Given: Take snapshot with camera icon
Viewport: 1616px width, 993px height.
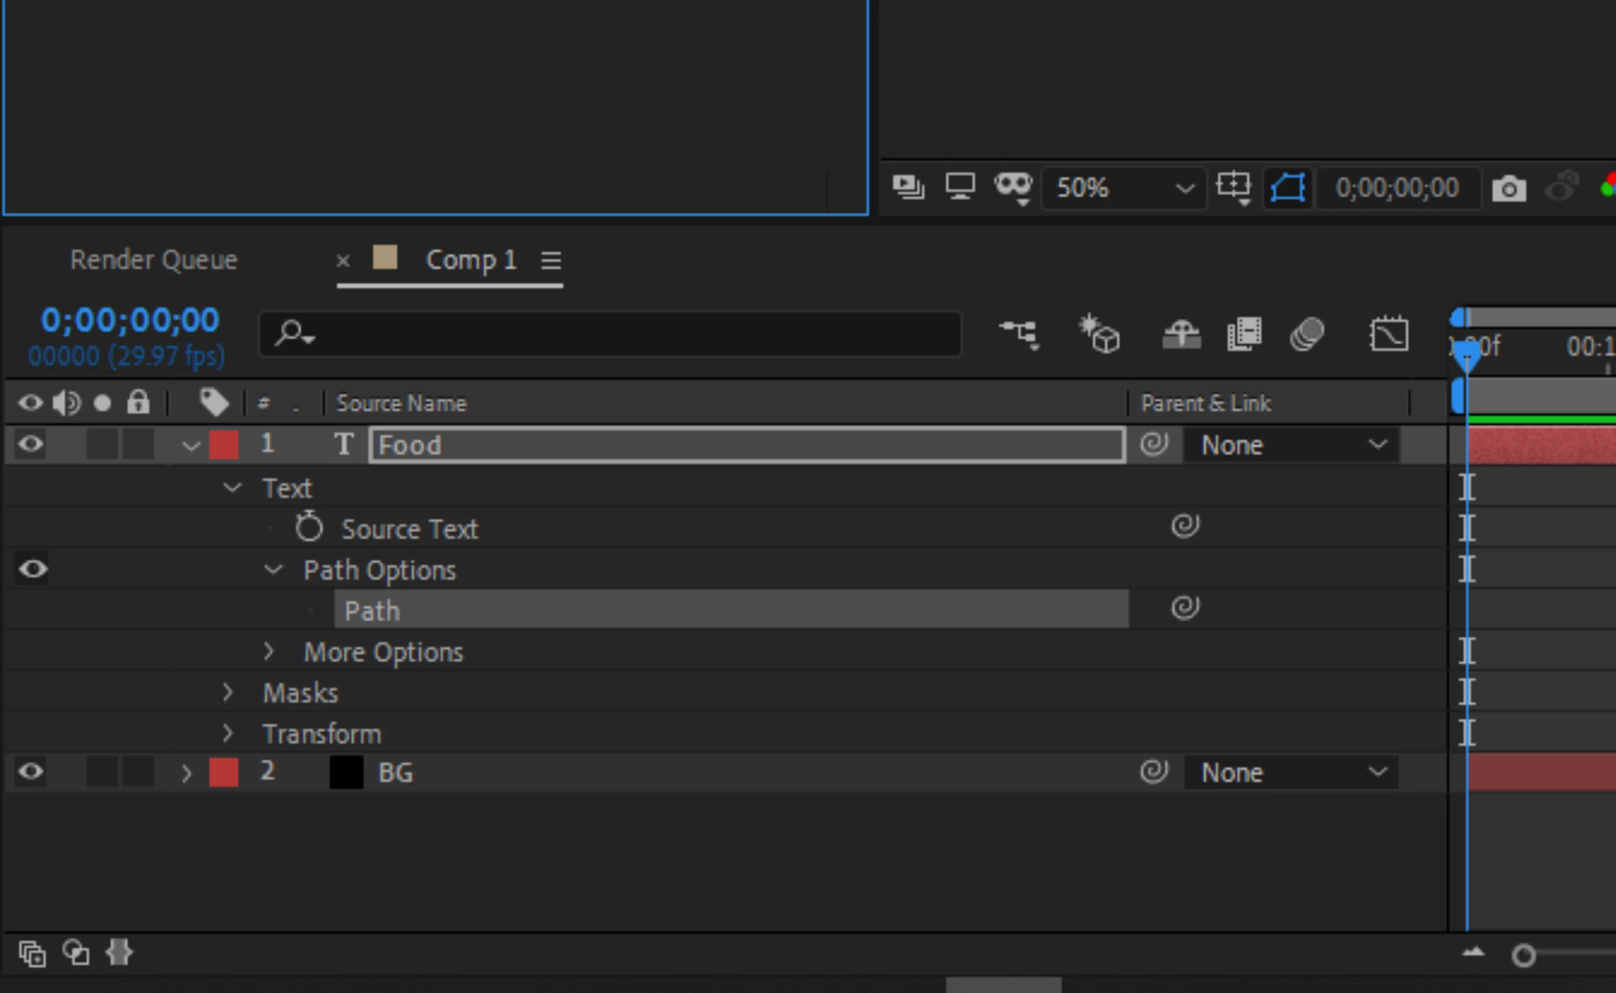Looking at the screenshot, I should click(x=1509, y=189).
